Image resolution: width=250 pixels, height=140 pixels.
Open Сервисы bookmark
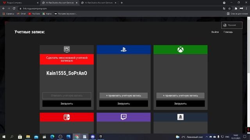(8, 14)
